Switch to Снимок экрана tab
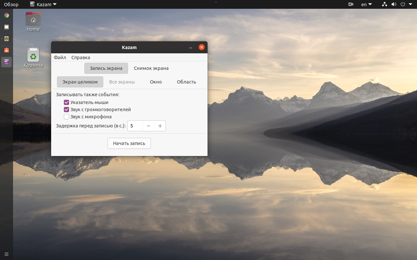This screenshot has width=417, height=260. pos(151,68)
